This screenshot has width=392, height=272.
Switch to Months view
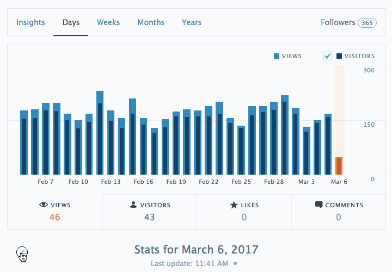[x=151, y=22]
